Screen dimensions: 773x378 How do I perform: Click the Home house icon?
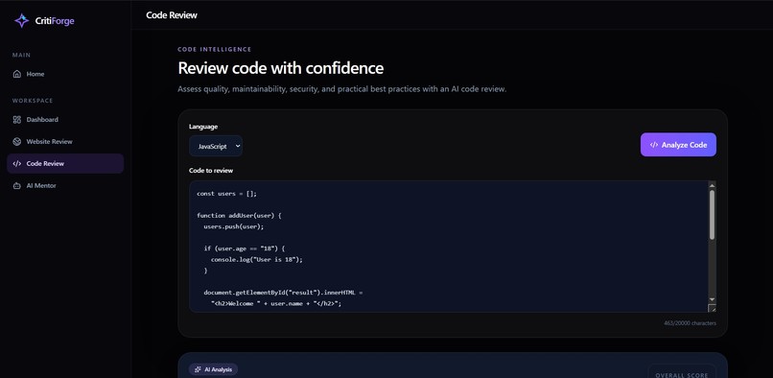click(x=16, y=74)
